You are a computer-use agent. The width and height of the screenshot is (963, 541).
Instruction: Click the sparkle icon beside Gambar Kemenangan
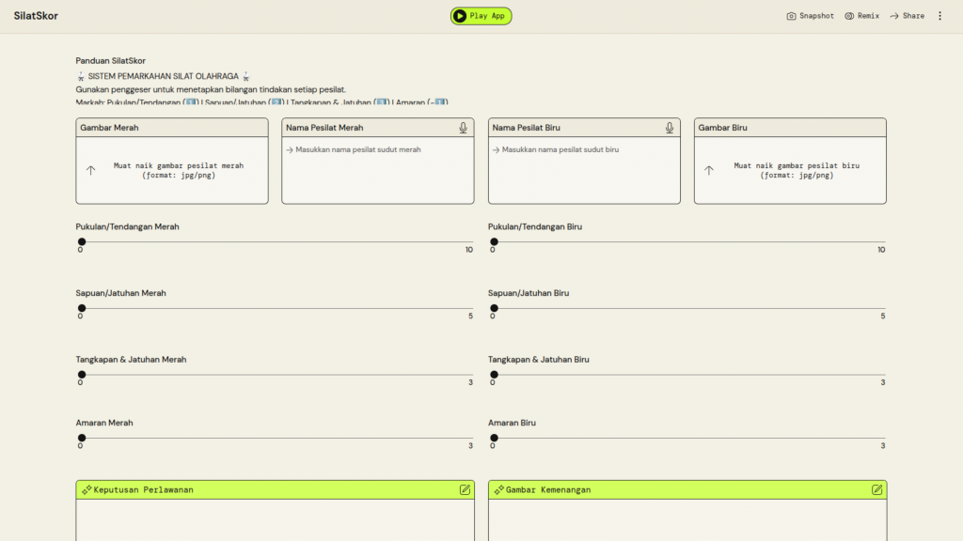click(x=498, y=489)
